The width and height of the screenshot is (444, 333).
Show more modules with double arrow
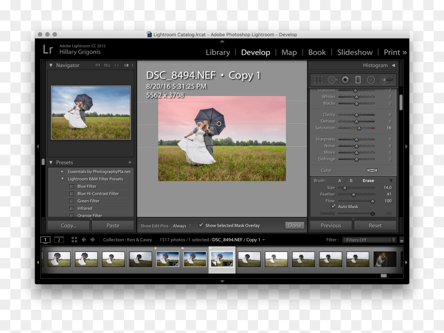[x=405, y=52]
